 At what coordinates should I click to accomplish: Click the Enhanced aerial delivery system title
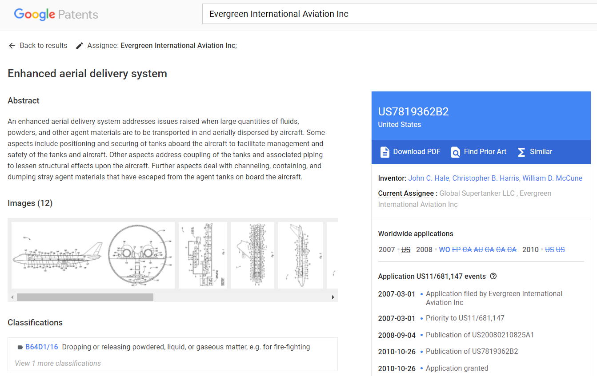tap(88, 74)
